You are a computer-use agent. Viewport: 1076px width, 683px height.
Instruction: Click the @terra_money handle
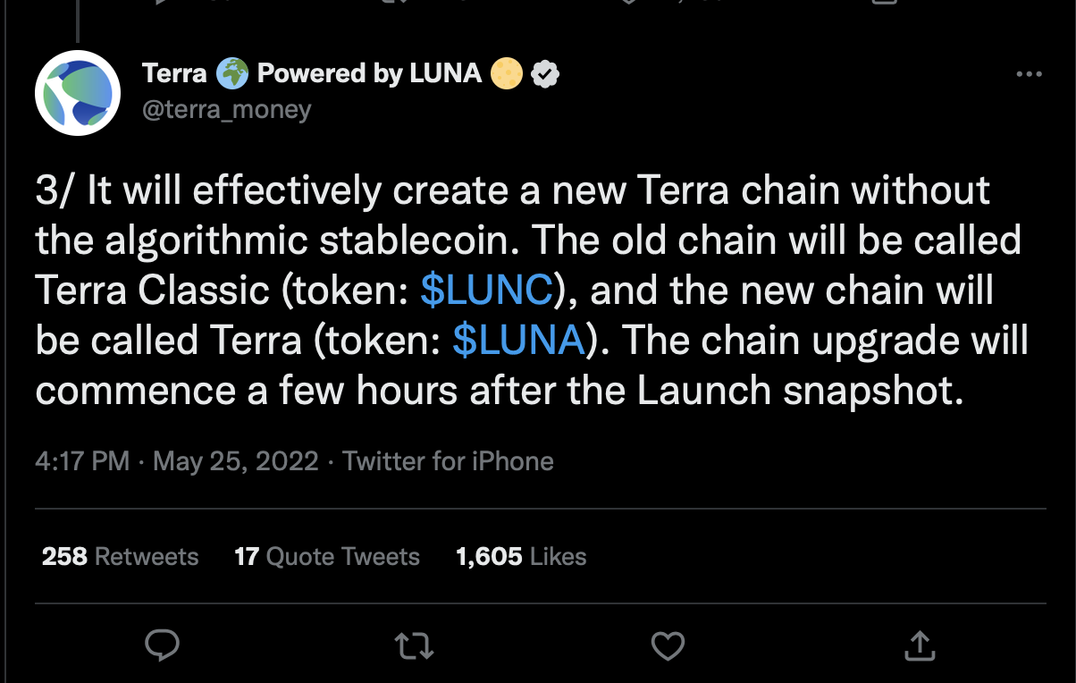coord(227,109)
